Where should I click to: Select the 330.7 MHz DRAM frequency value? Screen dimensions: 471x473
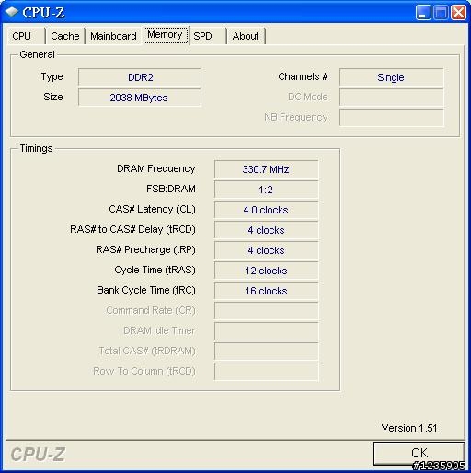tap(266, 169)
